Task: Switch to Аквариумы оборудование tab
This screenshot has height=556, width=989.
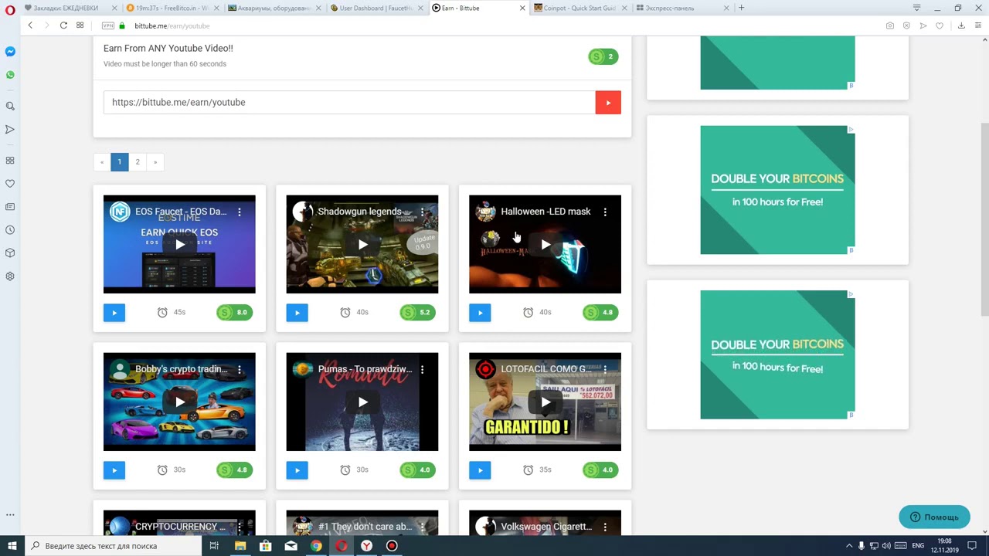Action: pos(273,8)
